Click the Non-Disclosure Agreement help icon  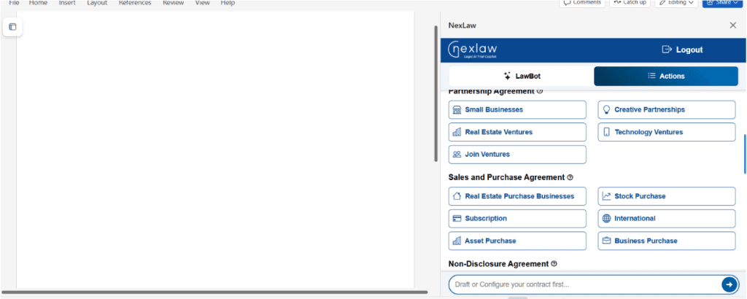pyautogui.click(x=554, y=264)
